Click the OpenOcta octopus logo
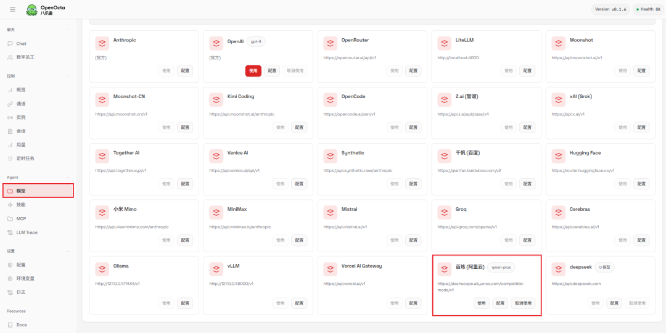Image resolution: width=666 pixels, height=333 pixels. pos(31,10)
